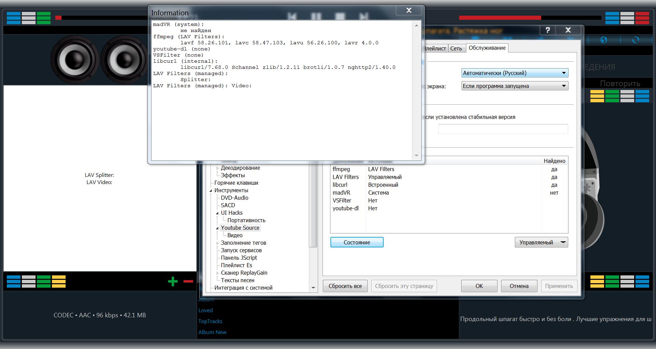
Task: Click the green plus icon
Action: click(x=173, y=282)
